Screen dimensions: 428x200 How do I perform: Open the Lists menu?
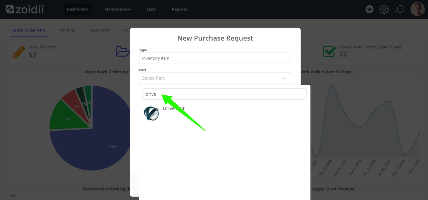pyautogui.click(x=151, y=9)
